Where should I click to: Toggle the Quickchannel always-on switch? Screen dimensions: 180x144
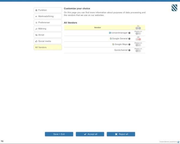138,51
